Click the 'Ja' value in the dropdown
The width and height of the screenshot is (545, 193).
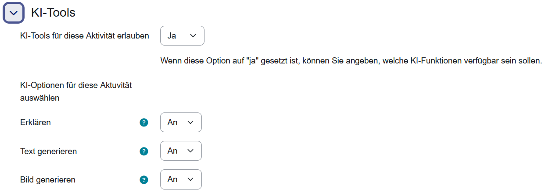172,36
